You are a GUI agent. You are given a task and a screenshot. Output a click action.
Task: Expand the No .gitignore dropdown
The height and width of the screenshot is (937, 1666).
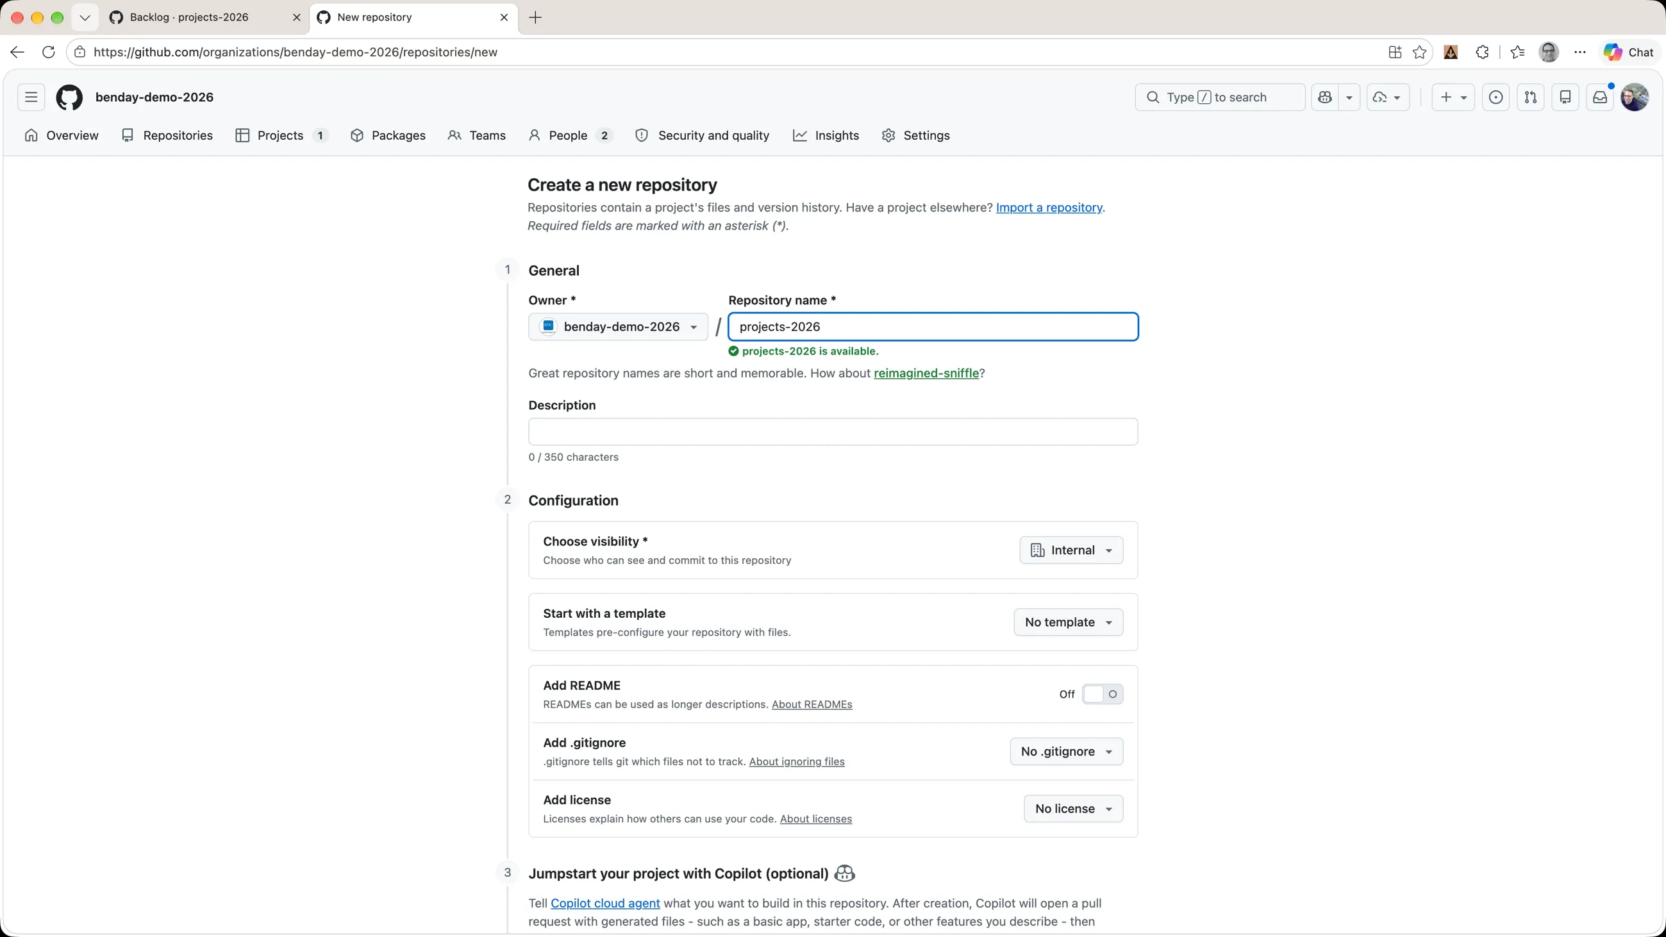pos(1067,751)
